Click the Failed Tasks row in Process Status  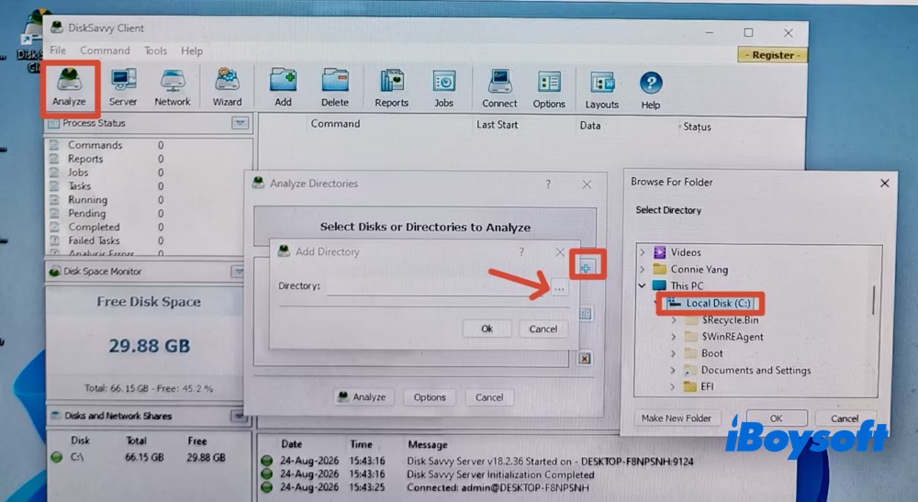[107, 240]
